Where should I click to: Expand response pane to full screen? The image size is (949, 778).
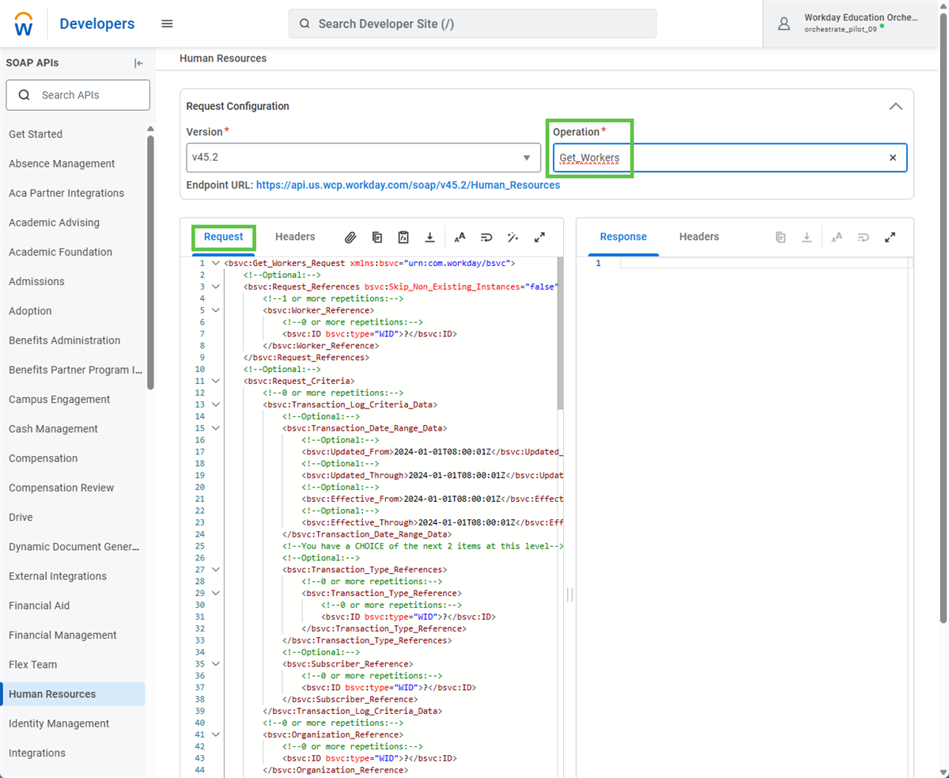coord(890,237)
